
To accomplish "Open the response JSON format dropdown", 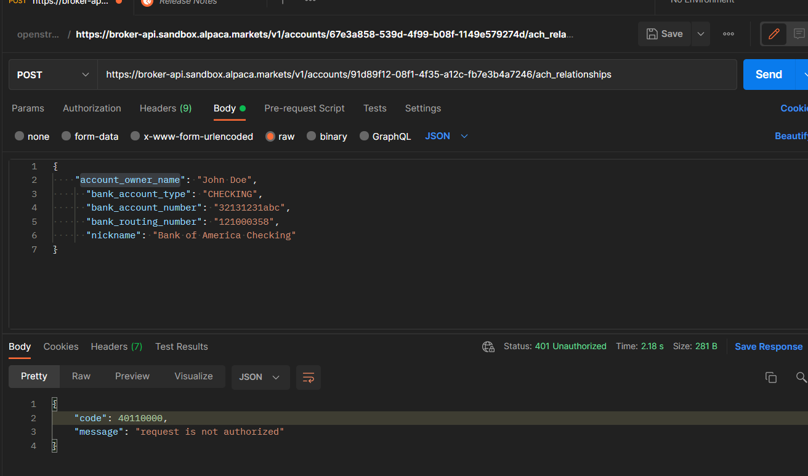I will point(261,377).
